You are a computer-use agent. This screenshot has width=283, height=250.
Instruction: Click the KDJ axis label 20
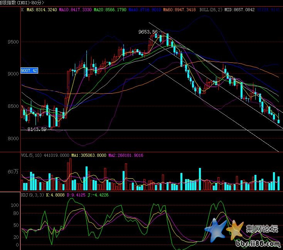click(16, 237)
